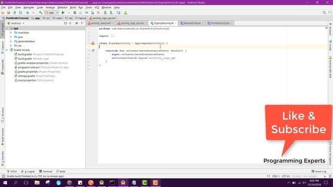Toggle the Structure tool window button
The image size is (333, 187).
3,115
